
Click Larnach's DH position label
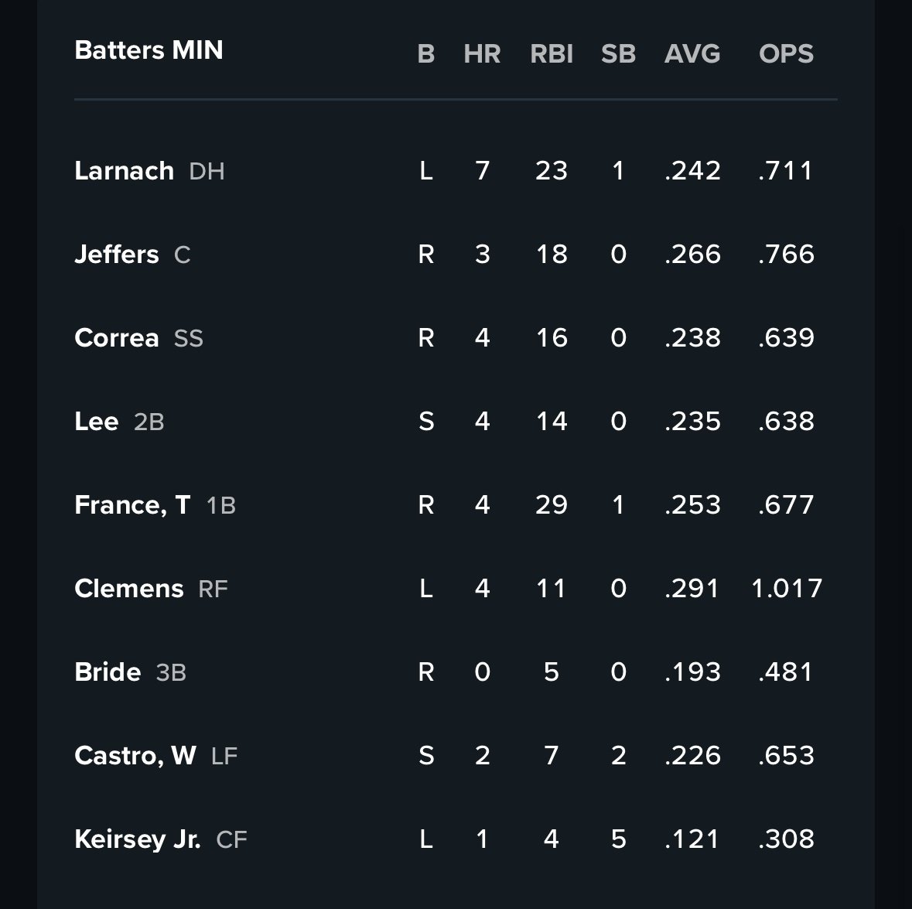tap(207, 171)
